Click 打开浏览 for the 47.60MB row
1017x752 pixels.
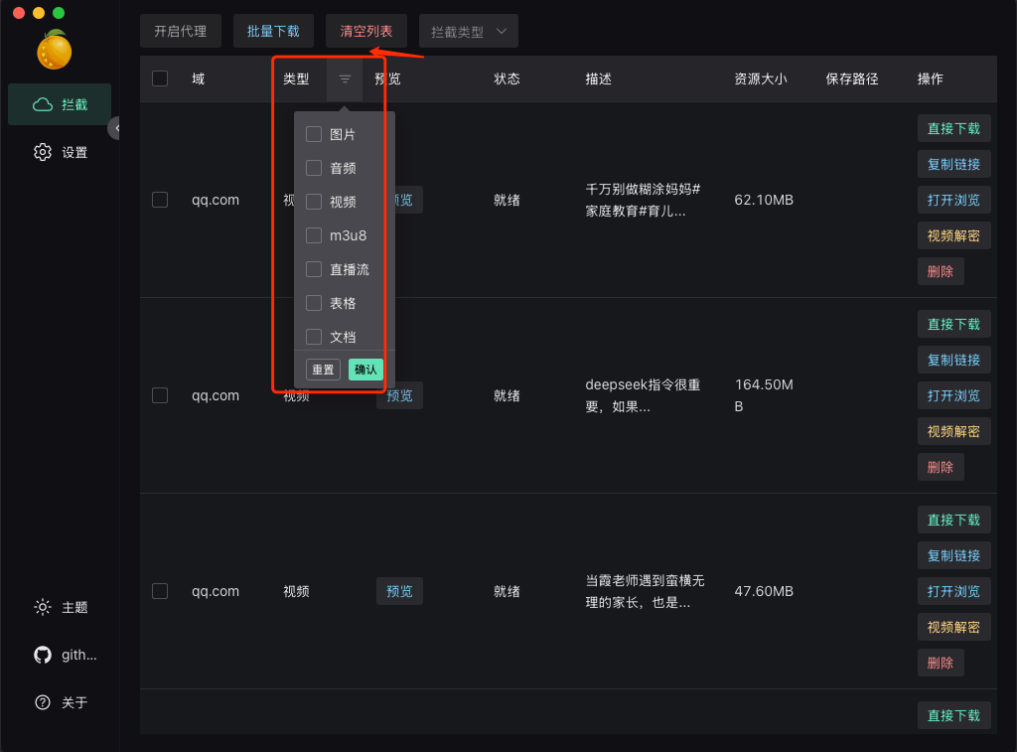tap(953, 591)
